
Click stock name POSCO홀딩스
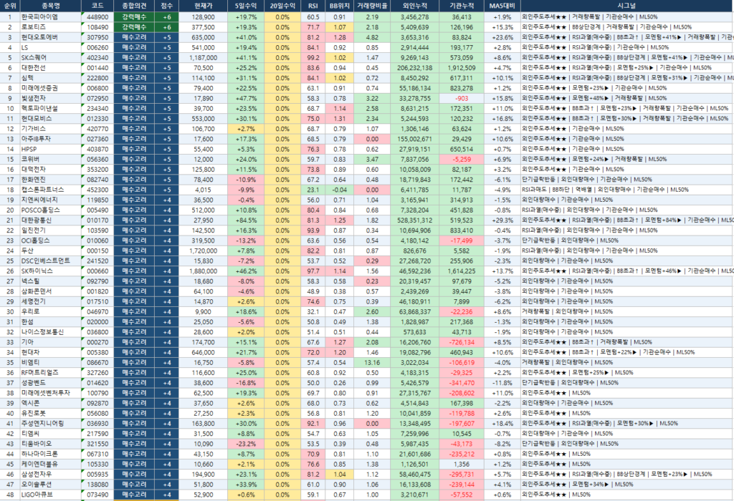pos(41,210)
